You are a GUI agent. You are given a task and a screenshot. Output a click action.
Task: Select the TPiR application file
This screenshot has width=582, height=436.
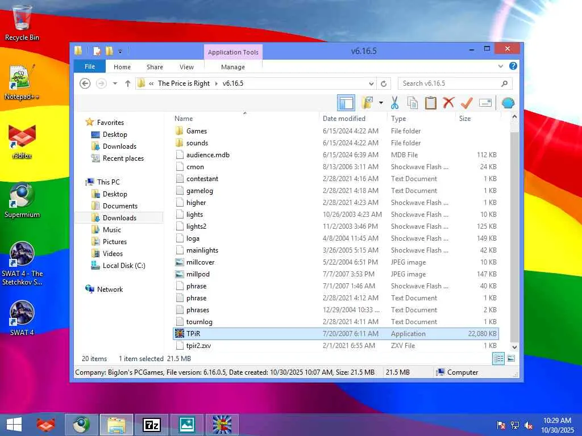coord(336,334)
